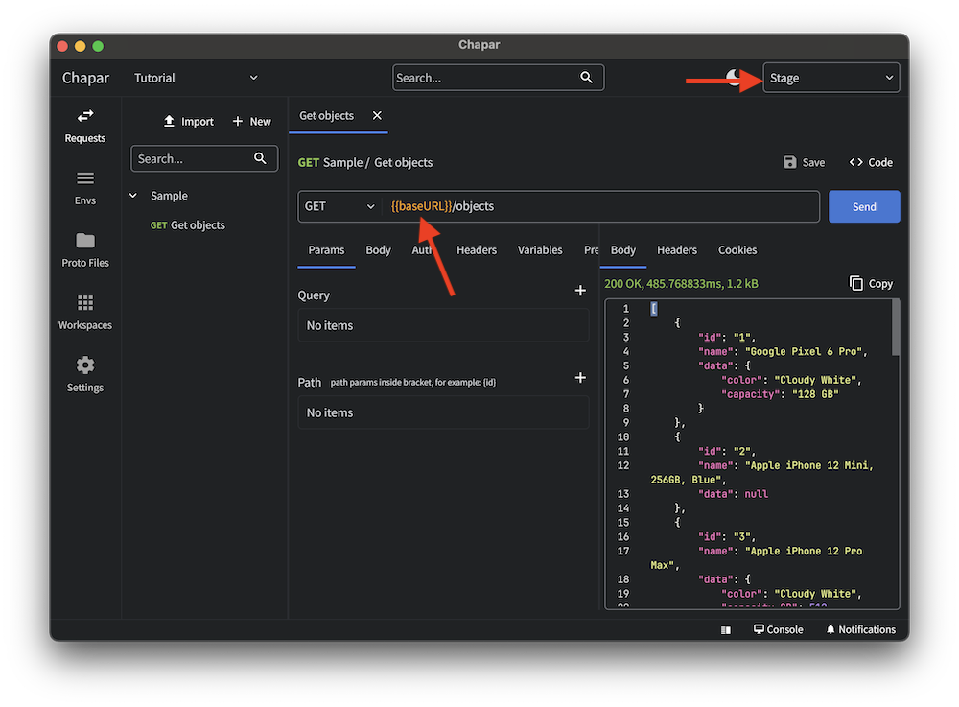
Task: Copy the response body
Action: 871,283
